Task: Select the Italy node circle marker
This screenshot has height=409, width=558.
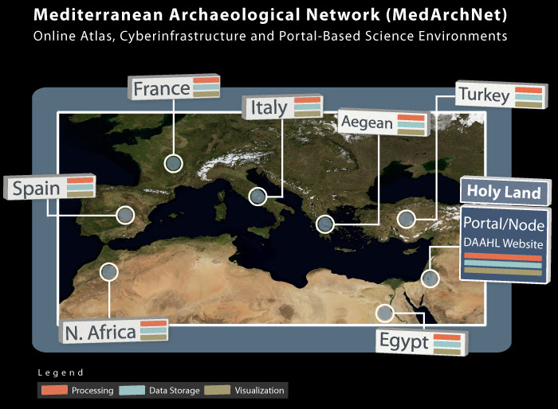Action: (257, 197)
